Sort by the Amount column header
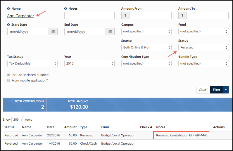Image resolution: width=233 pixels, height=151 pixels. click(x=70, y=127)
